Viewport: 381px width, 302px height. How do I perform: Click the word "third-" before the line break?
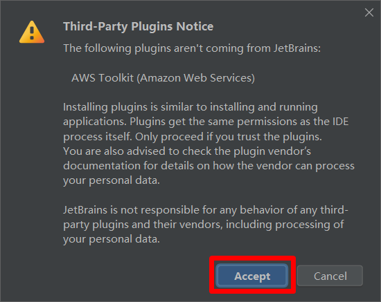(x=334, y=210)
